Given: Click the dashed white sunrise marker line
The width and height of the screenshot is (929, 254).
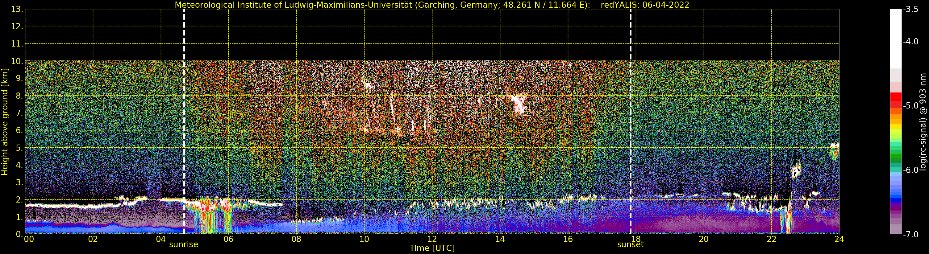Looking at the screenshot, I should point(184,122).
